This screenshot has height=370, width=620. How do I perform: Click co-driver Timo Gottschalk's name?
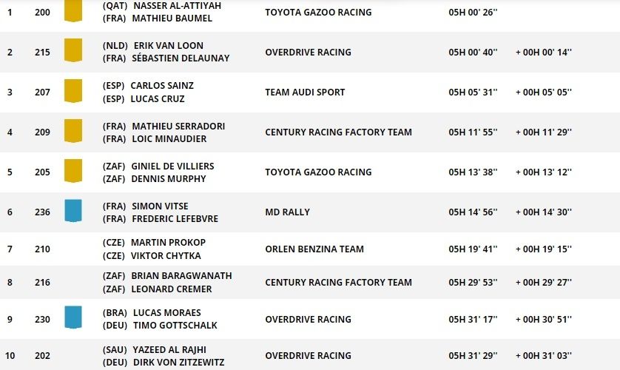pos(173,326)
